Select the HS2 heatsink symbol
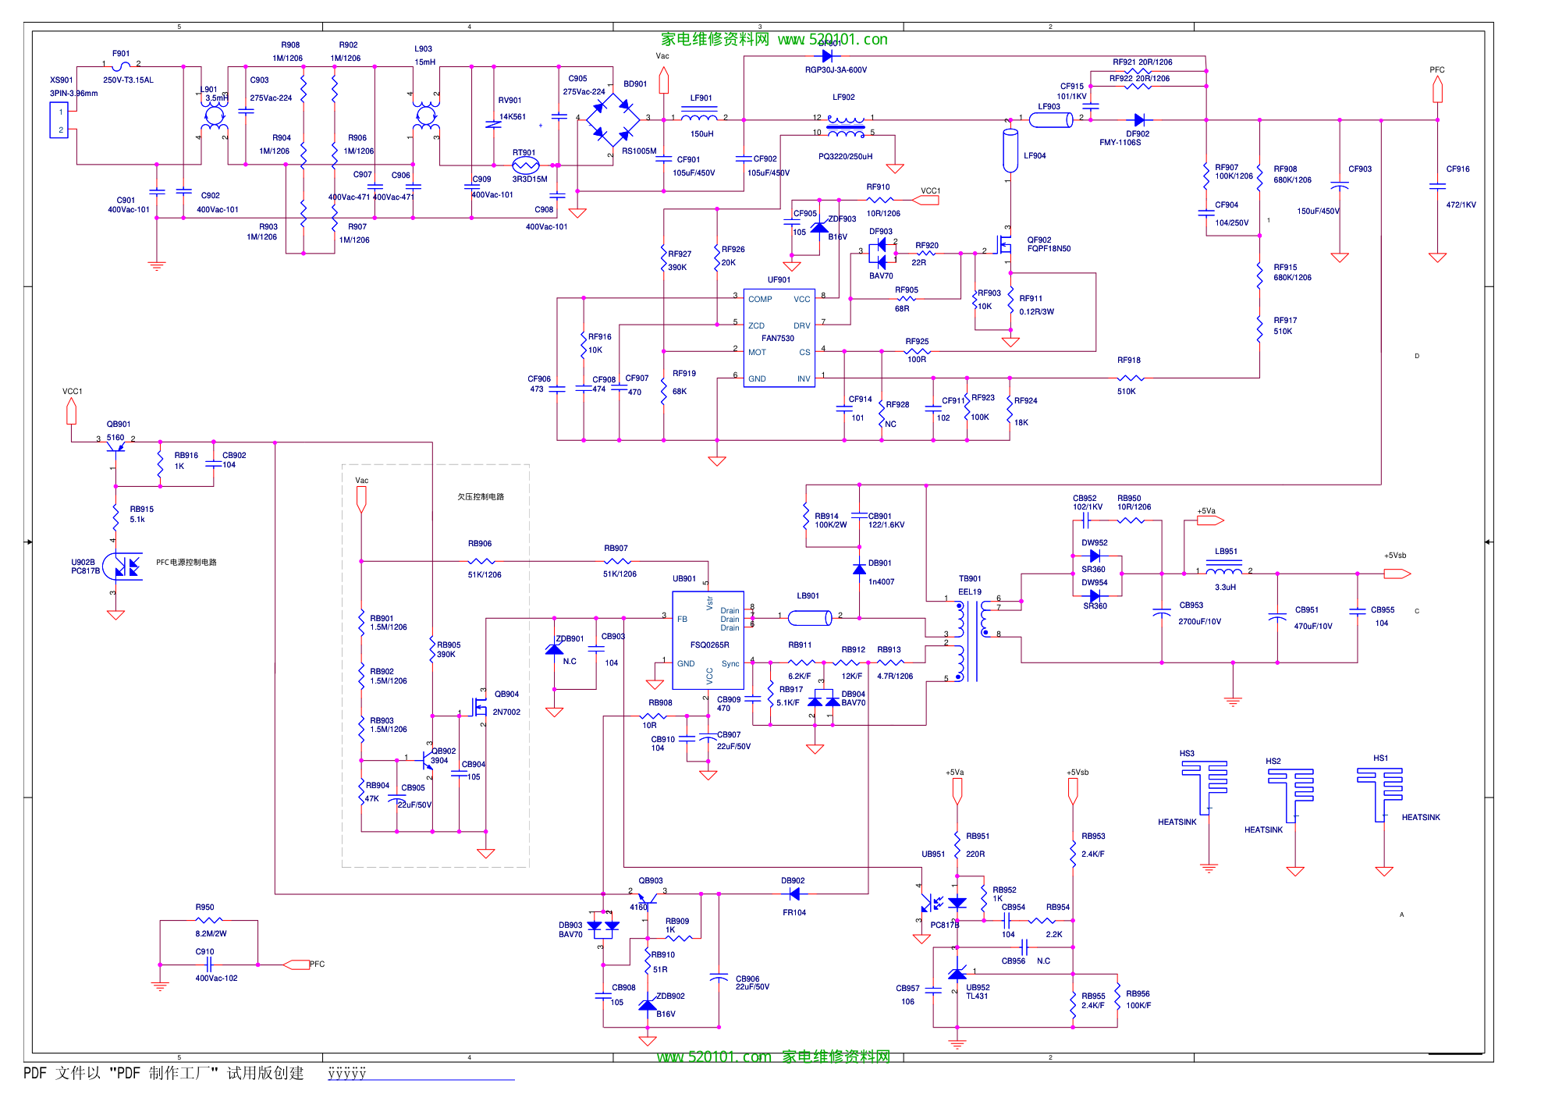The width and height of the screenshot is (1548, 1094). pos(1291,794)
